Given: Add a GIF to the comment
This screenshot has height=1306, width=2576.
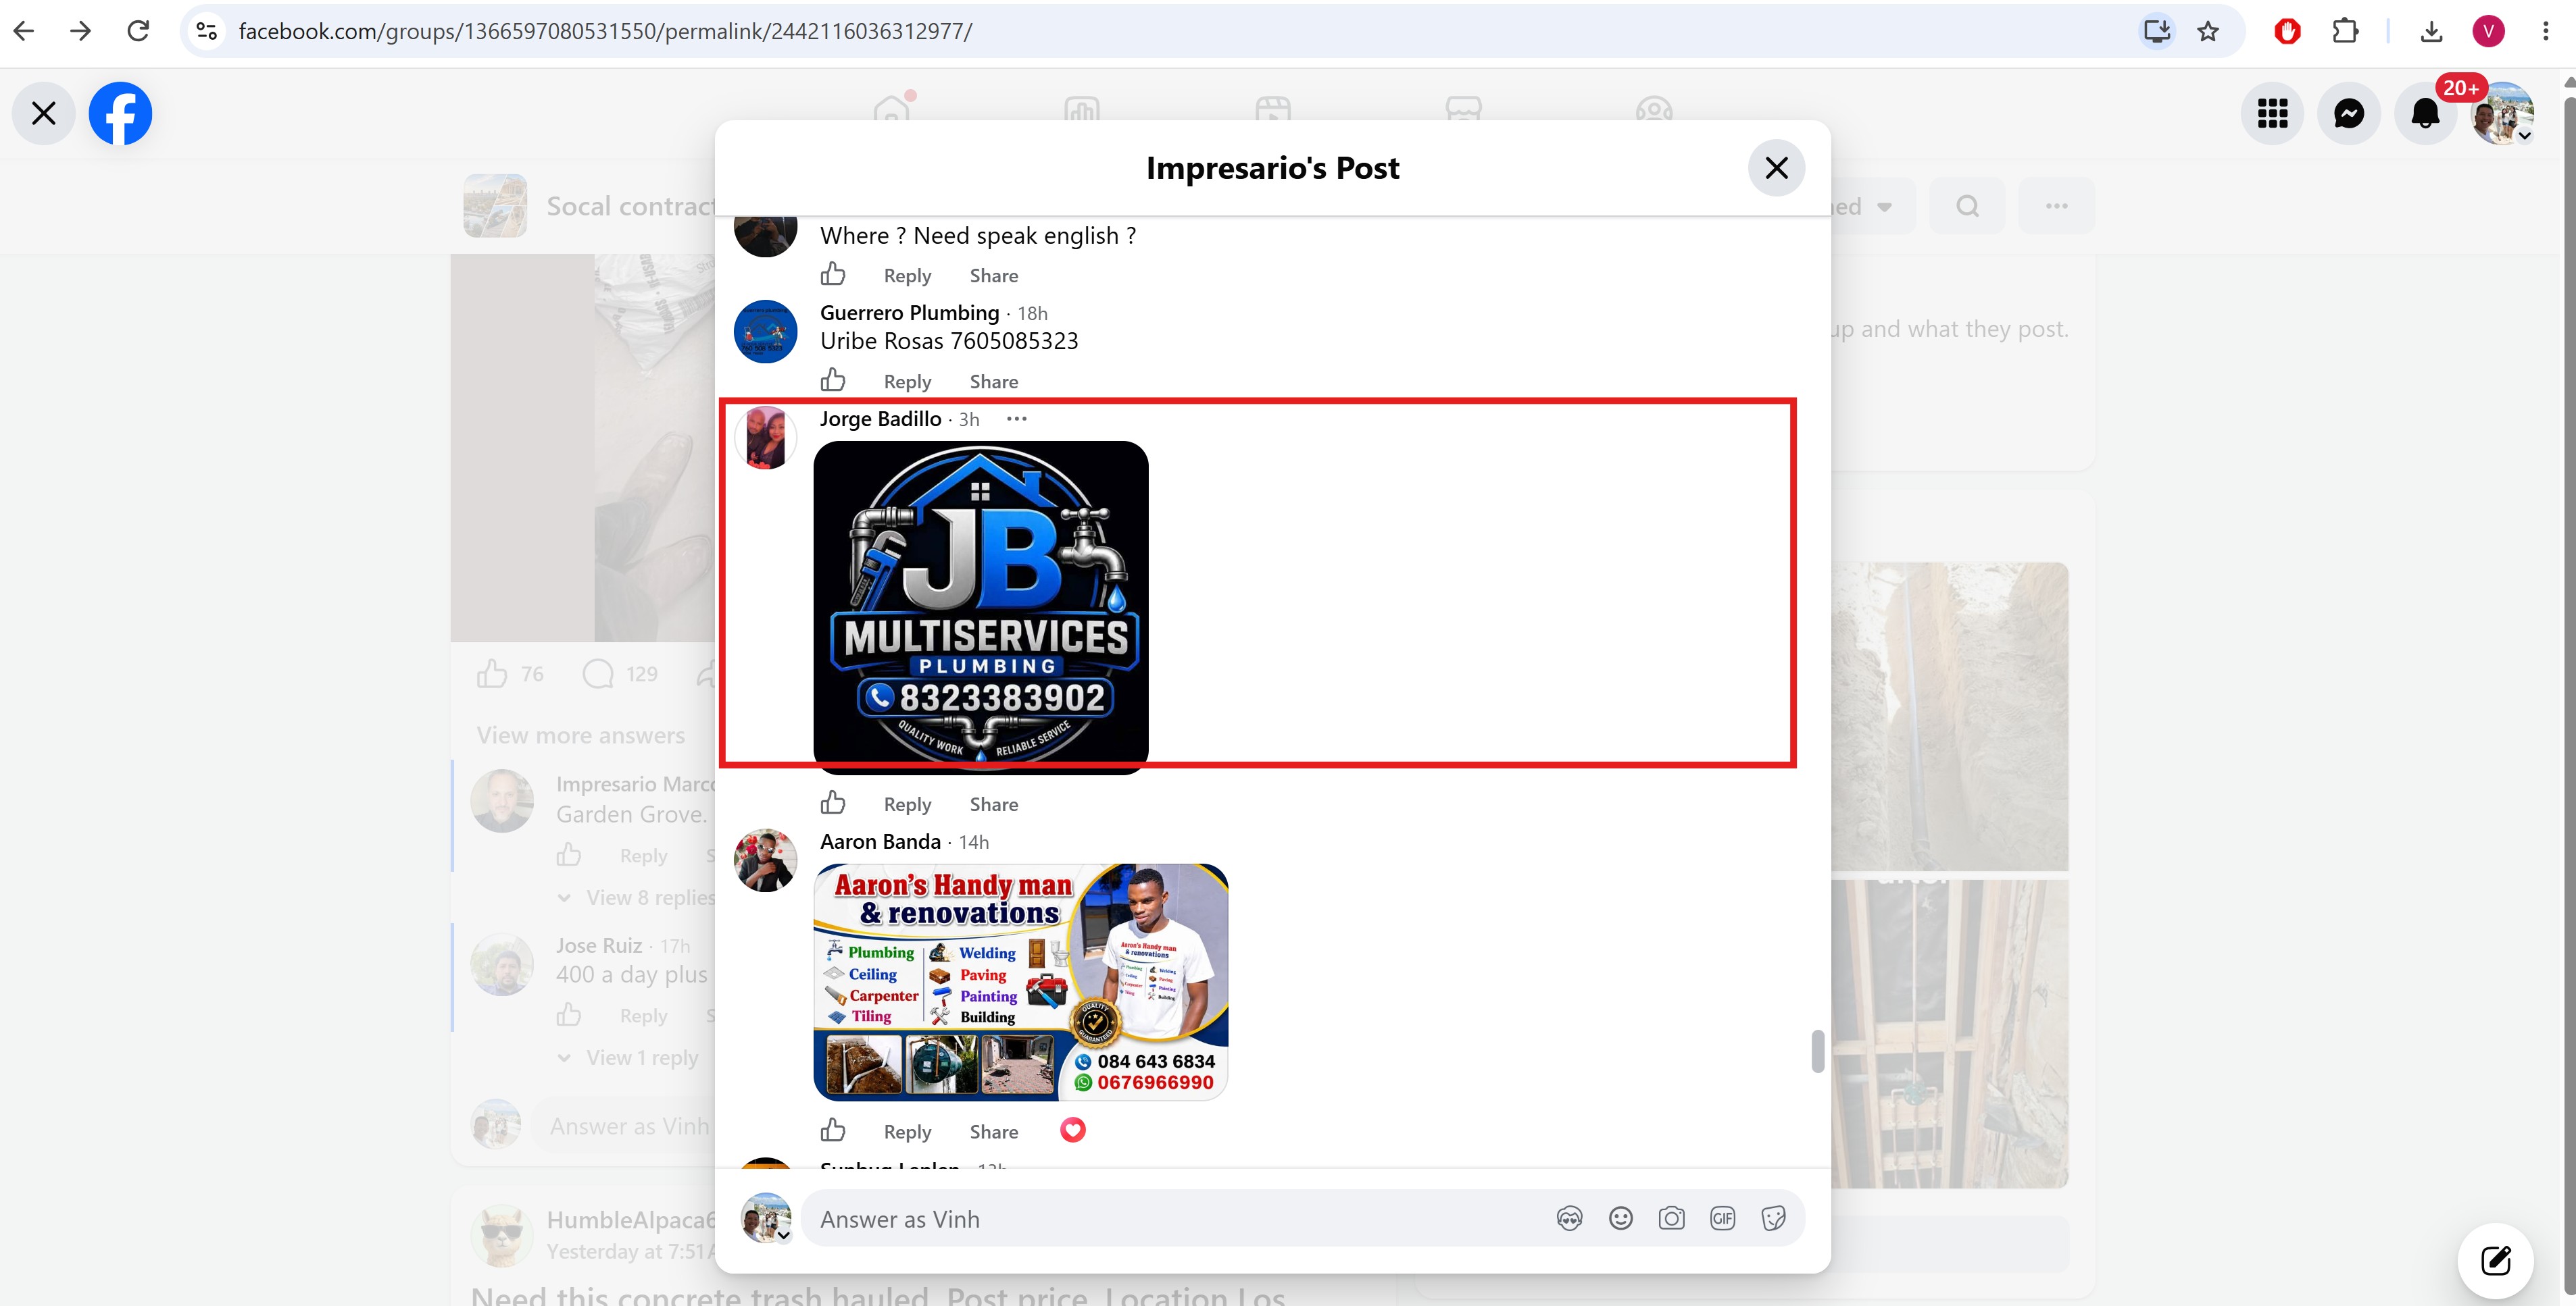Looking at the screenshot, I should click(1722, 1219).
